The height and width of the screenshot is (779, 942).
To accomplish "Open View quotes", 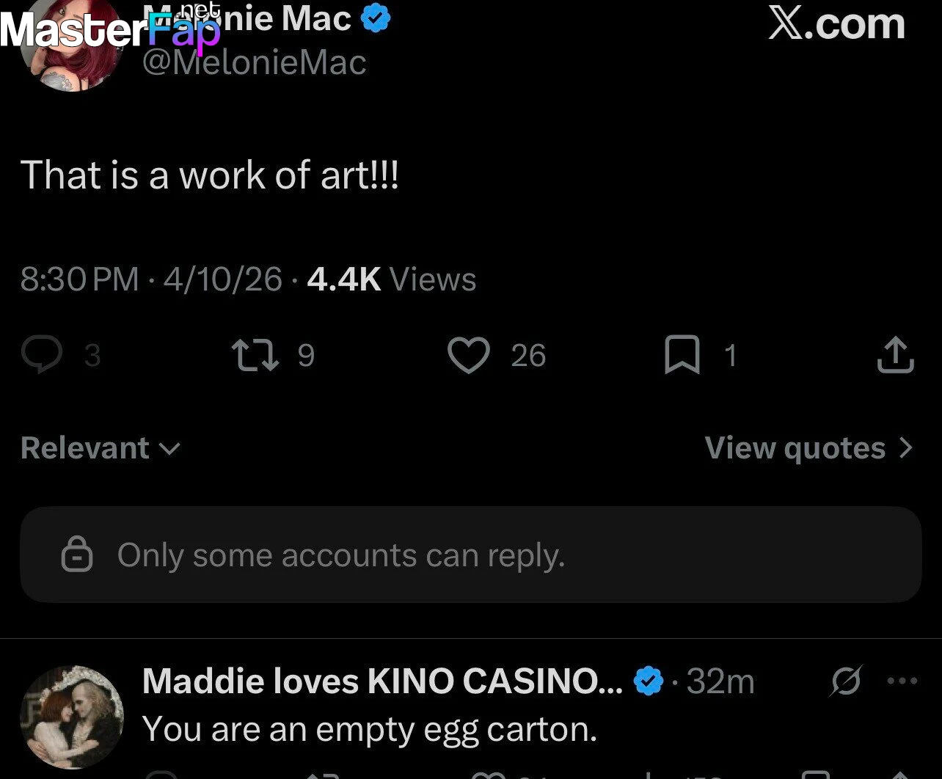I will point(795,448).
